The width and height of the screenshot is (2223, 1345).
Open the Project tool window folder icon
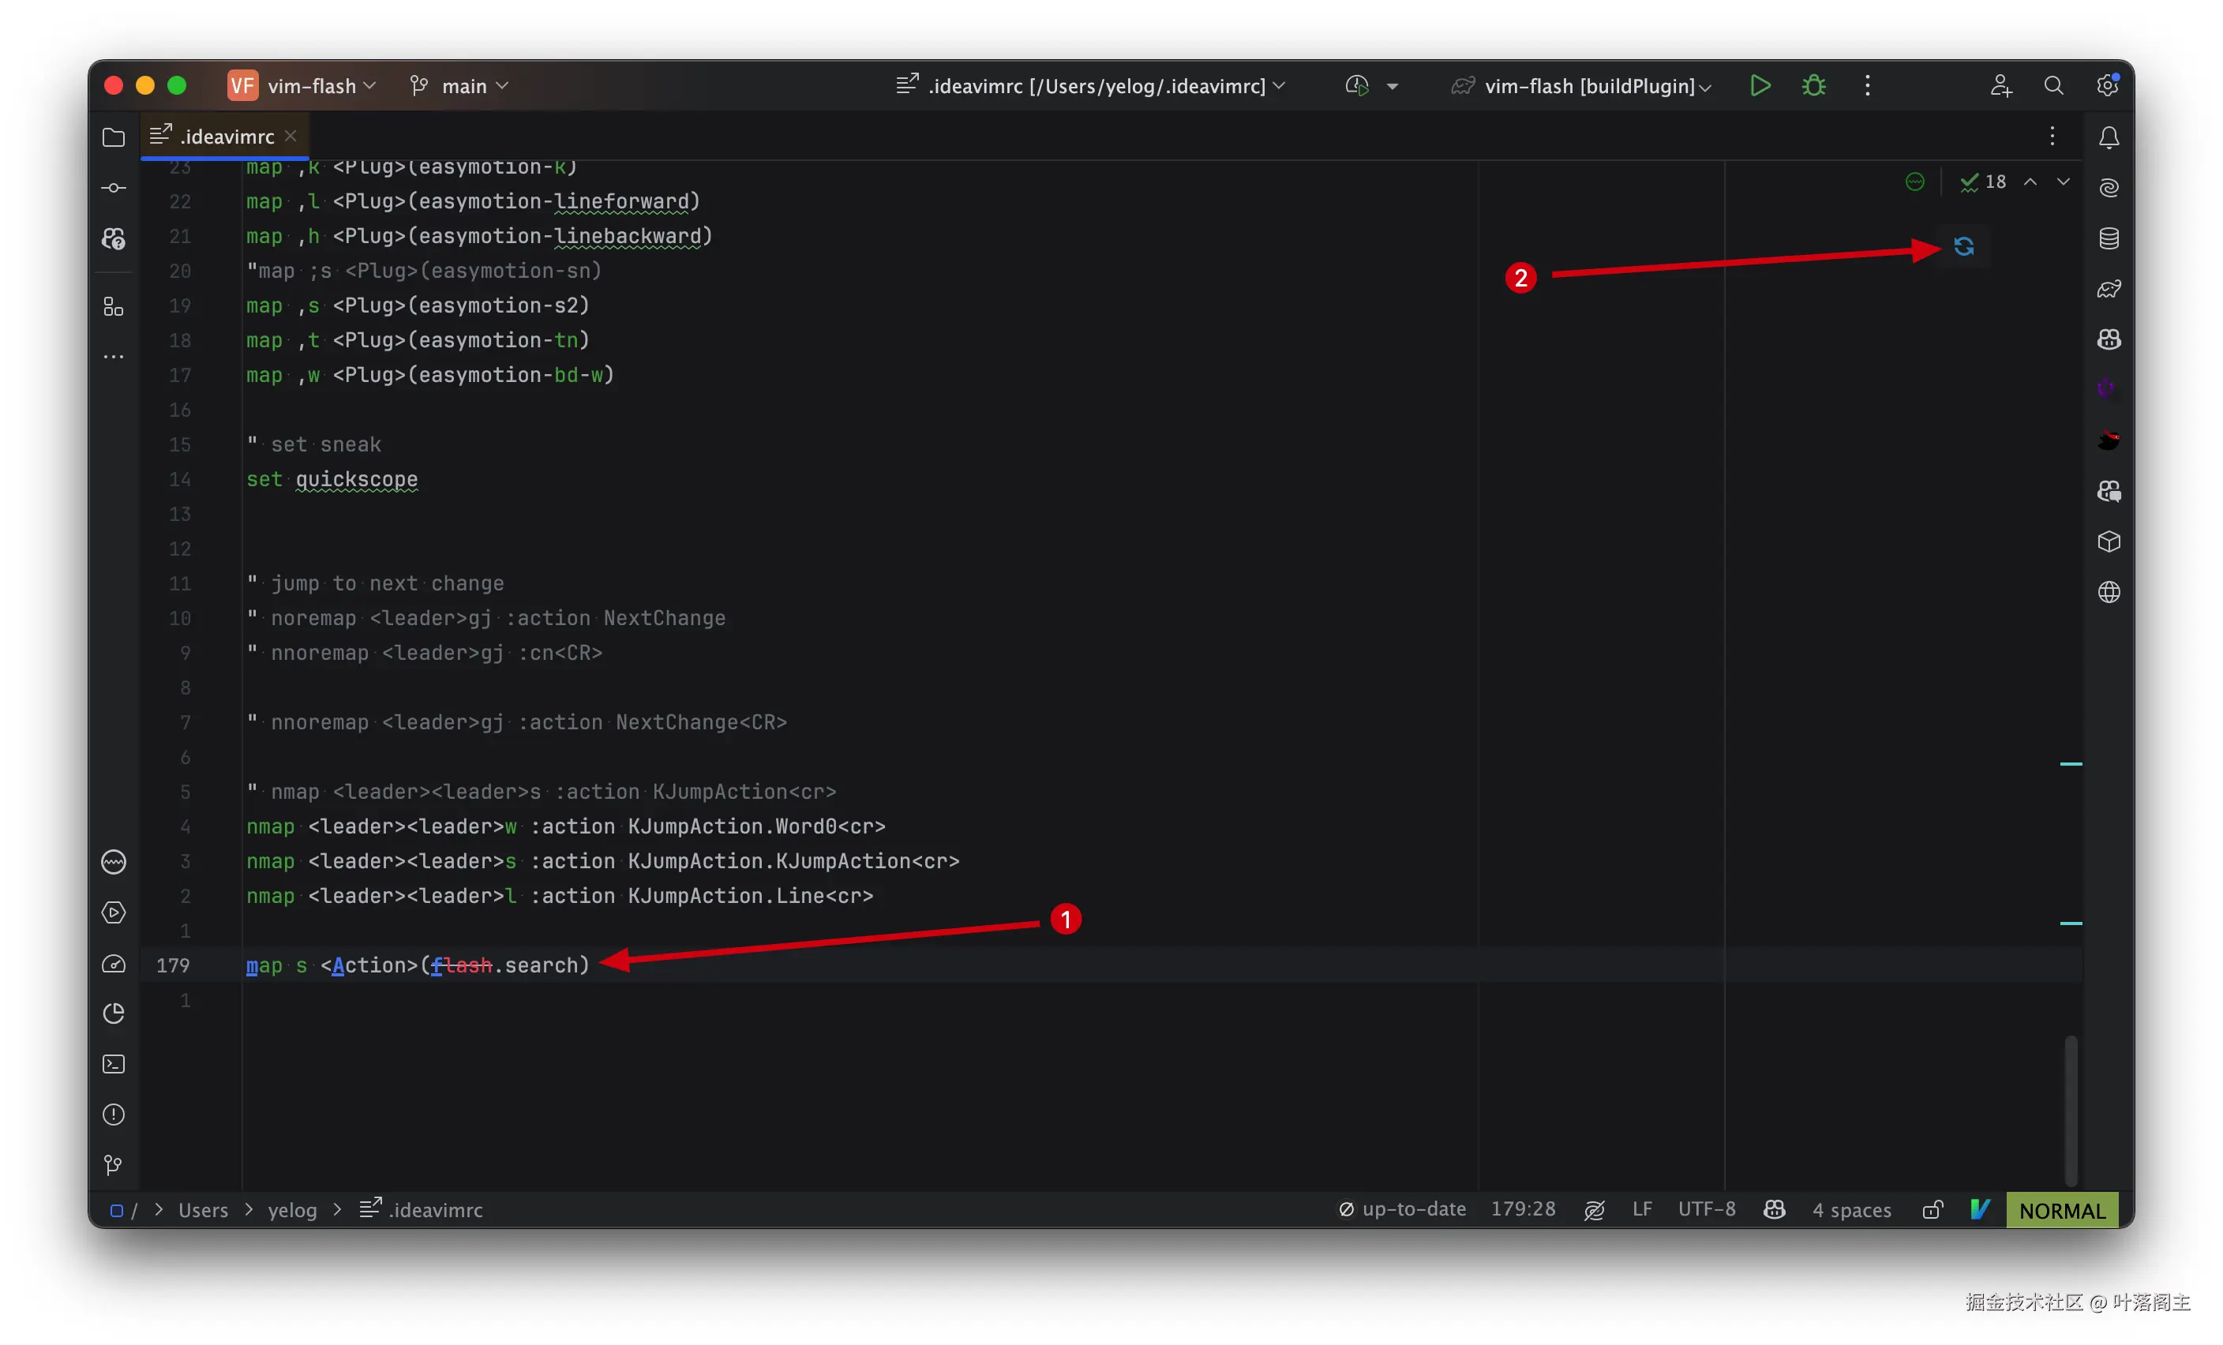click(x=114, y=137)
